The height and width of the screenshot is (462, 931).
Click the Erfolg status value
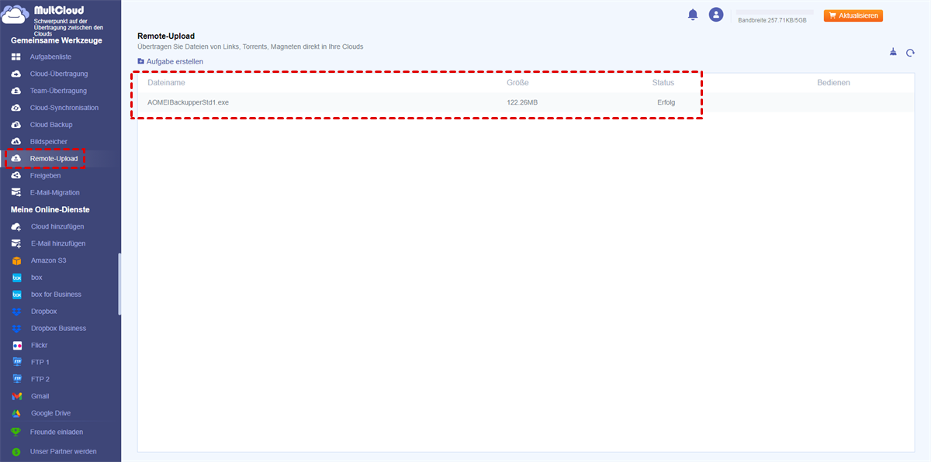pos(666,102)
